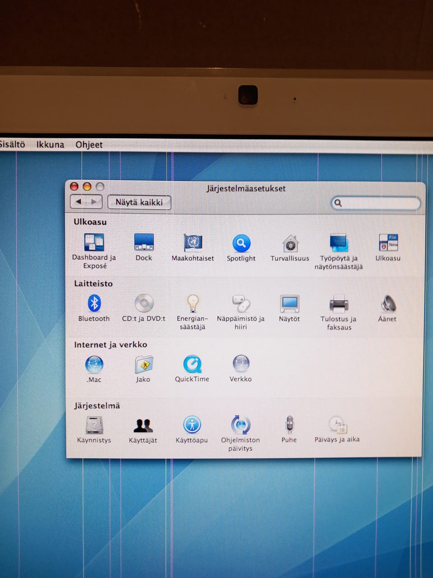Open Päiväys ja aika settings
The width and height of the screenshot is (433, 578).
click(x=337, y=425)
